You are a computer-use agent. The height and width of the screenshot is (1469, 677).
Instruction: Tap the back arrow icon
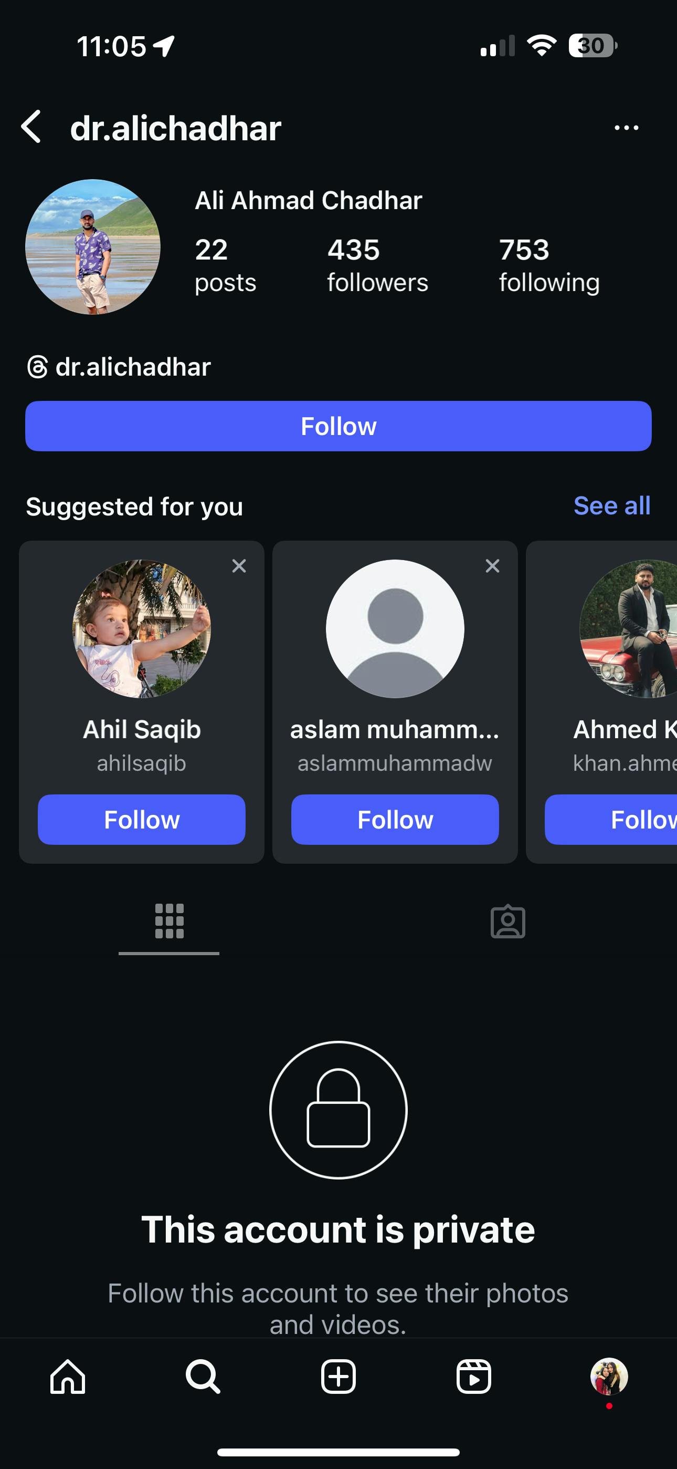tap(32, 127)
